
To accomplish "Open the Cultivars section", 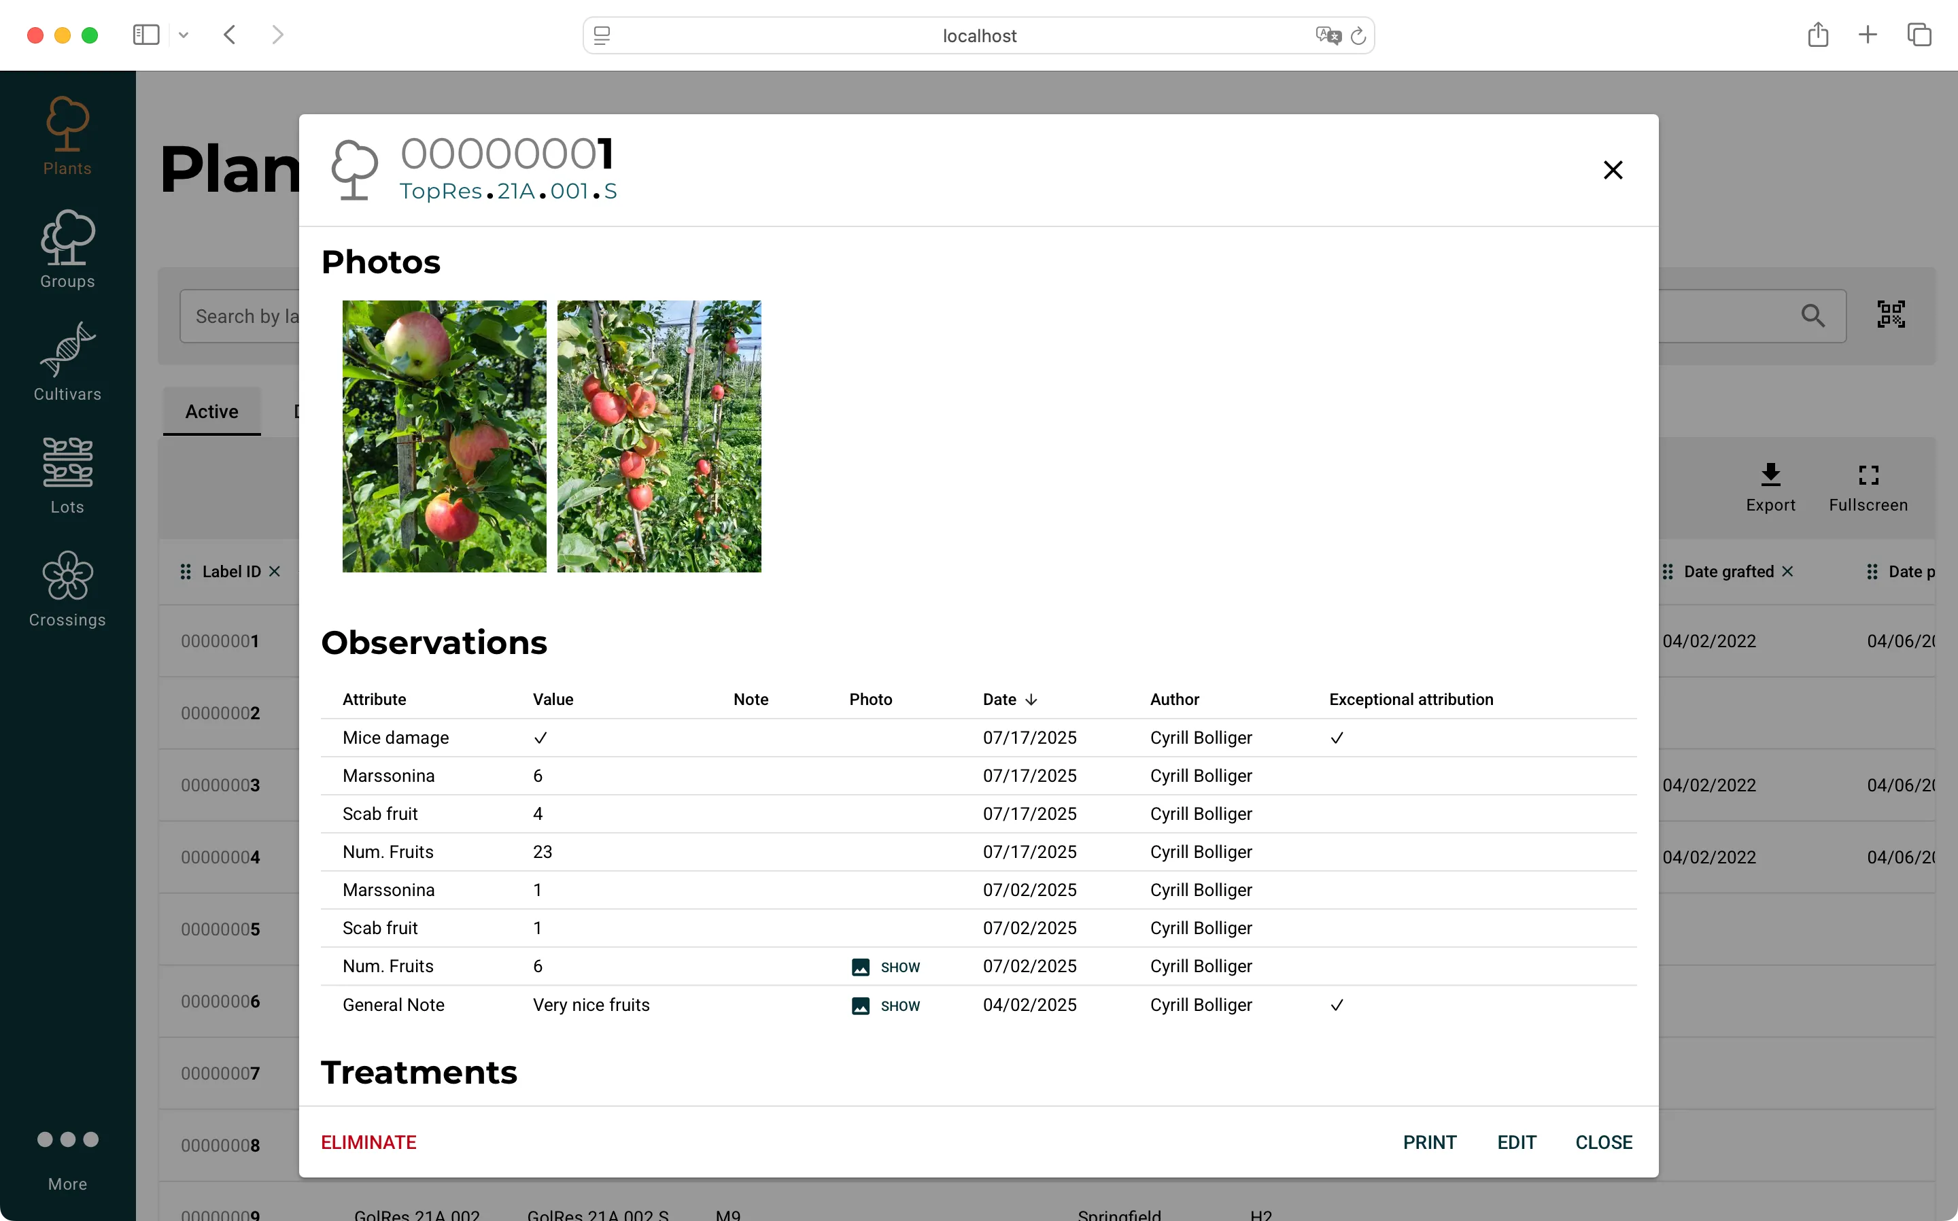I will click(67, 360).
